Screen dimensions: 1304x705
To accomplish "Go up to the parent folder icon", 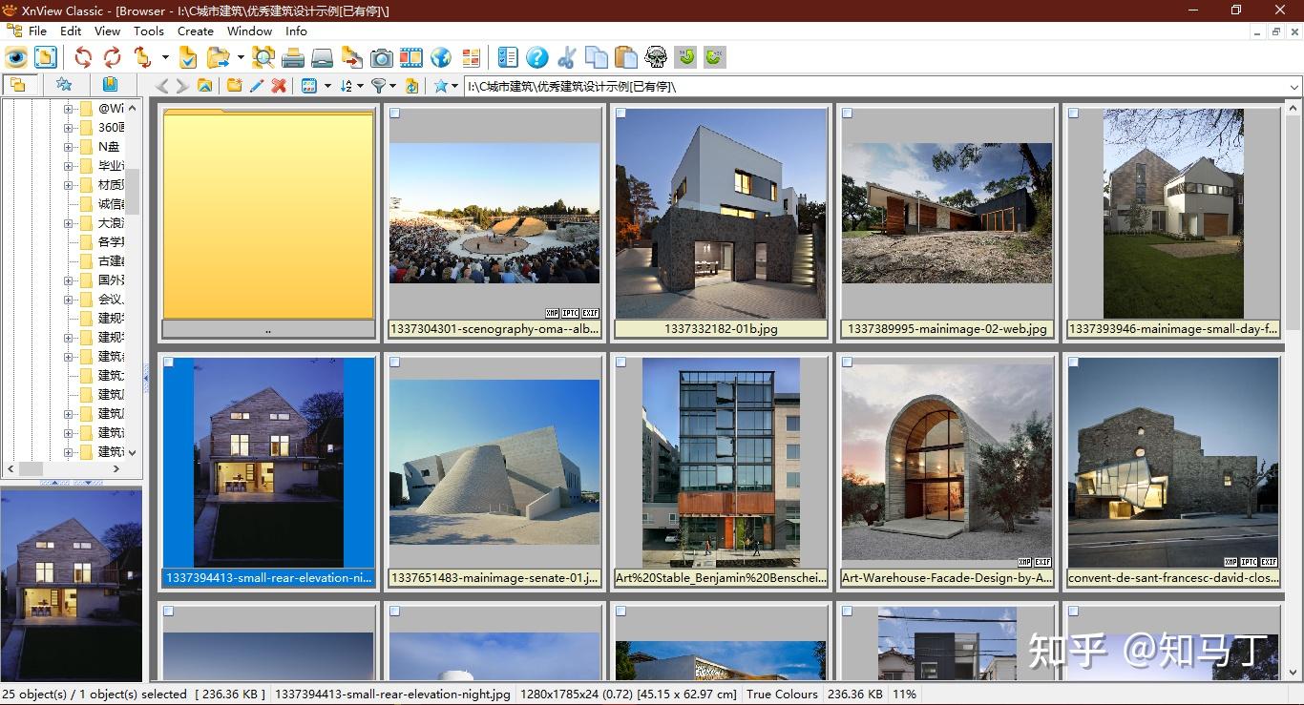I will point(204,86).
